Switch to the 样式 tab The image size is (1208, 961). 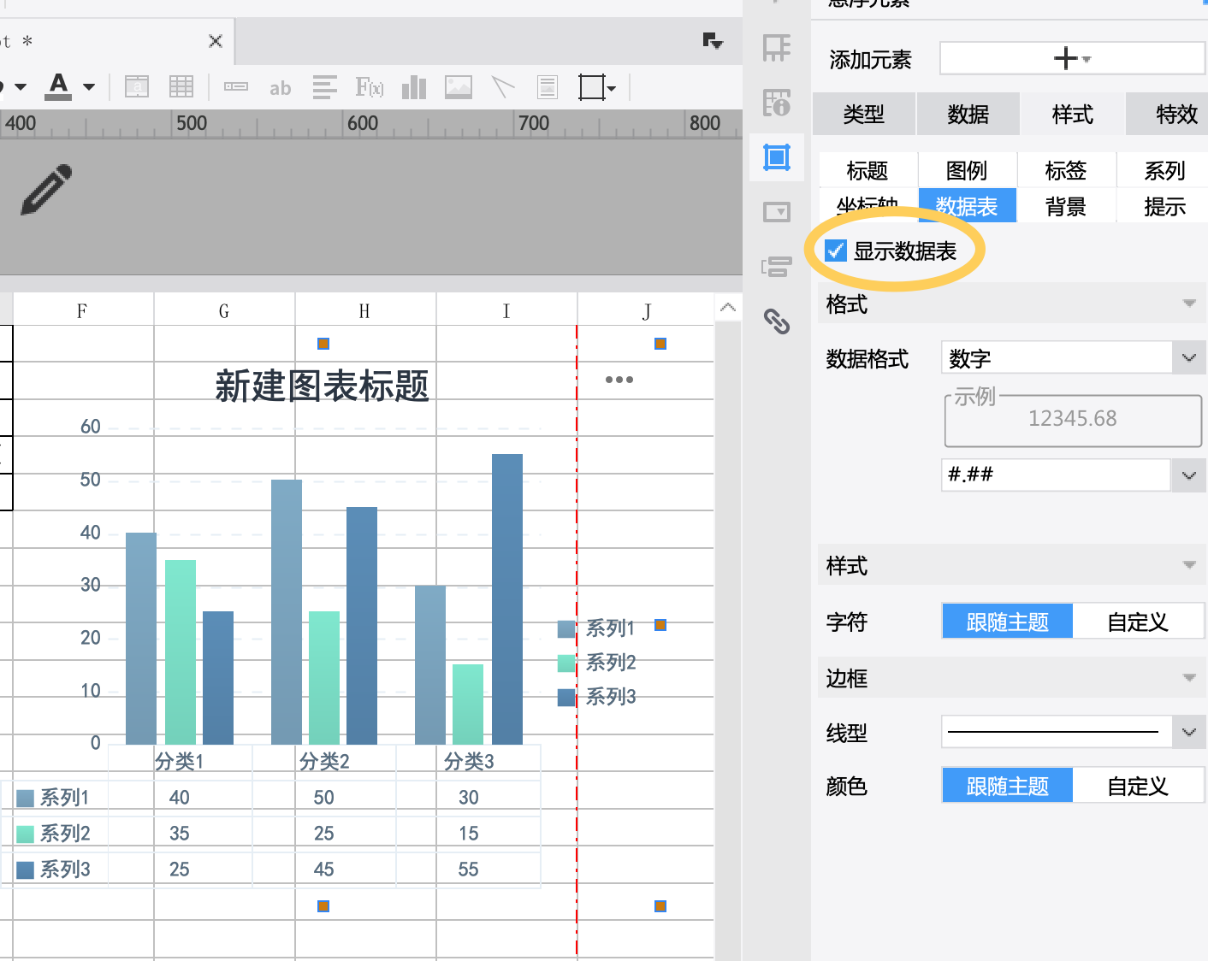click(1073, 115)
